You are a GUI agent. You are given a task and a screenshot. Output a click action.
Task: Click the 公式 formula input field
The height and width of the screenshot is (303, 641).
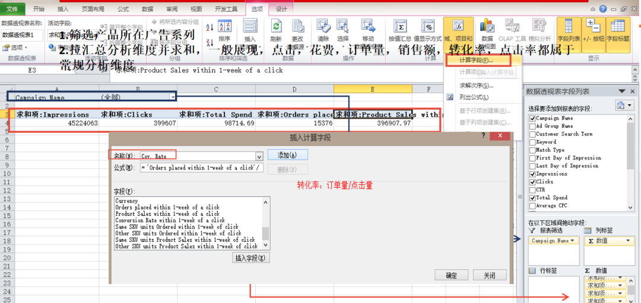coord(202,168)
